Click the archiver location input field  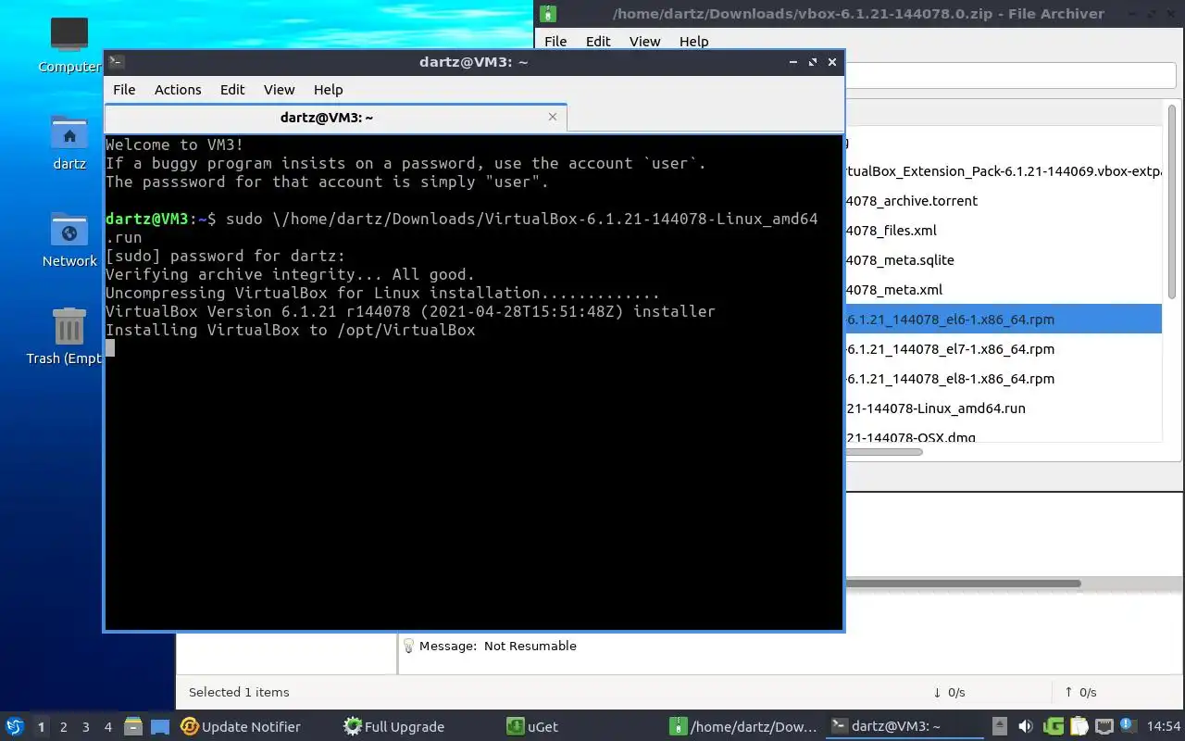pos(1011,76)
